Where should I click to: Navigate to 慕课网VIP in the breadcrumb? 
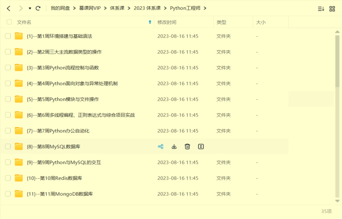coord(90,8)
